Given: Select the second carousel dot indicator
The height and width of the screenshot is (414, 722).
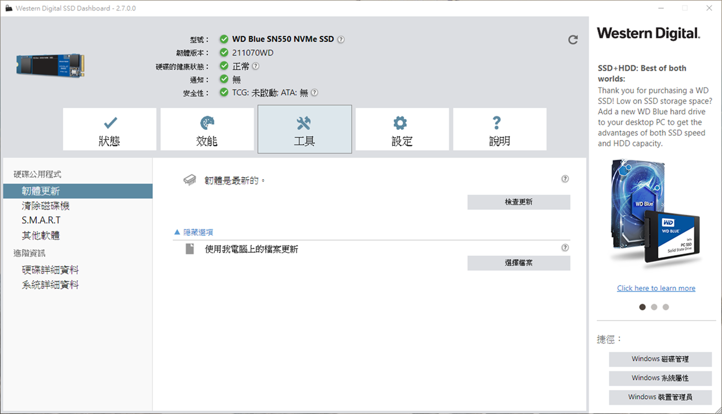Looking at the screenshot, I should (x=654, y=307).
